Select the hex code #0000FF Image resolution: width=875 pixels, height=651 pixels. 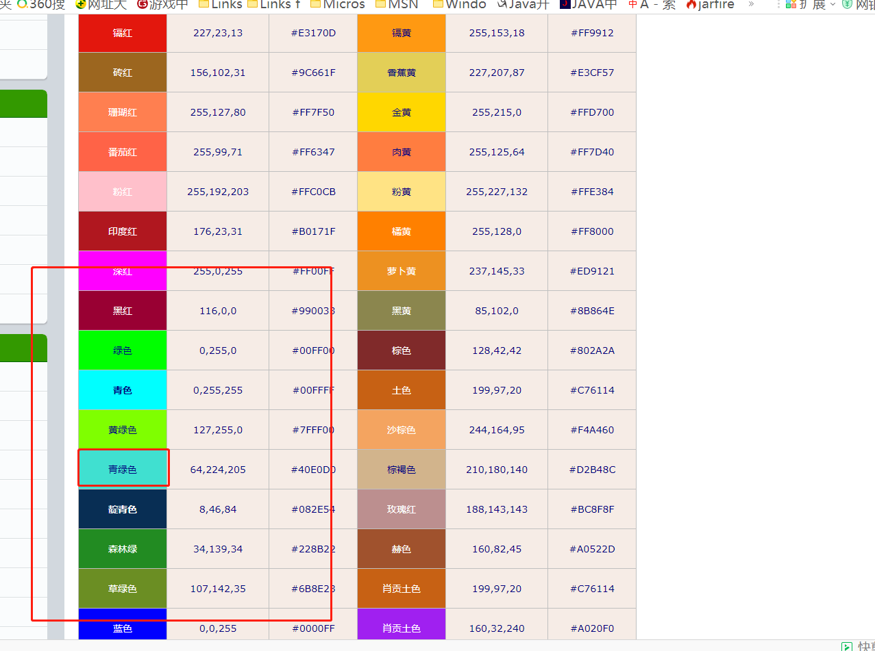click(x=314, y=628)
